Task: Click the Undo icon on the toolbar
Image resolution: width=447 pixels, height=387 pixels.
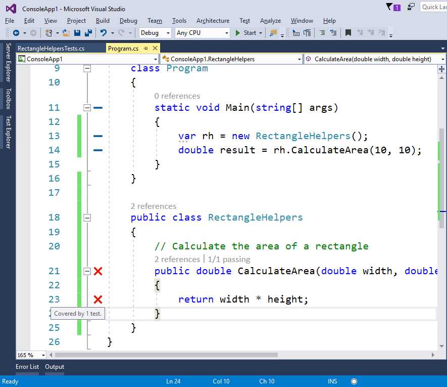Action: coord(103,32)
